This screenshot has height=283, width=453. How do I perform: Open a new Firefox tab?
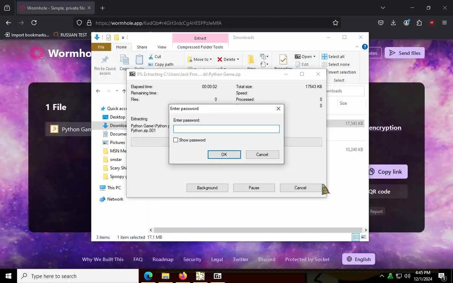click(x=102, y=8)
